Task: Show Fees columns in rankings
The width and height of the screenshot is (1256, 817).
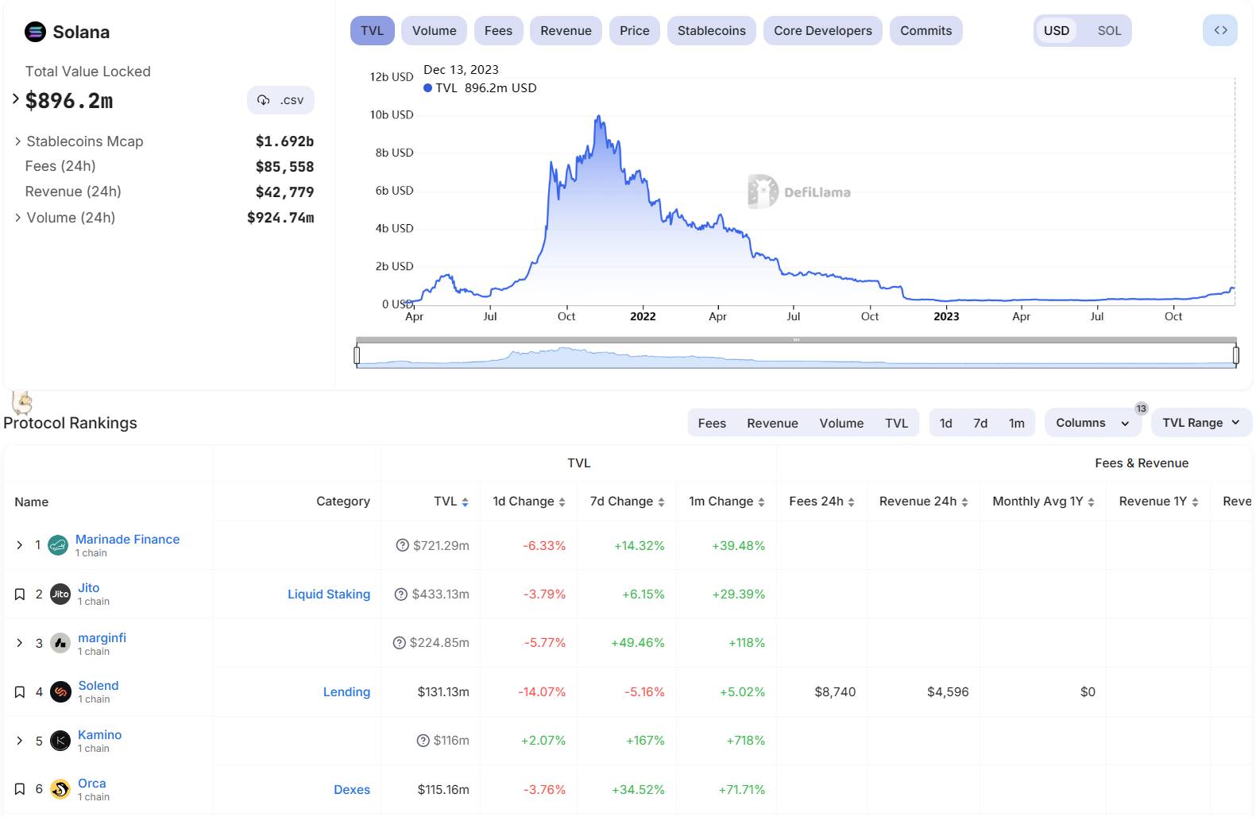Action: coord(712,423)
